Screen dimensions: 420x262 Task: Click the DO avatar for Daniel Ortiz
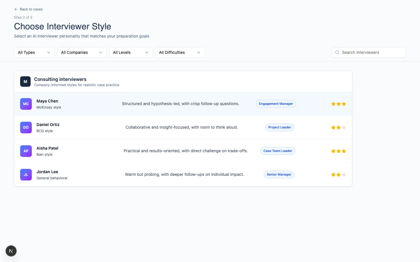point(26,128)
